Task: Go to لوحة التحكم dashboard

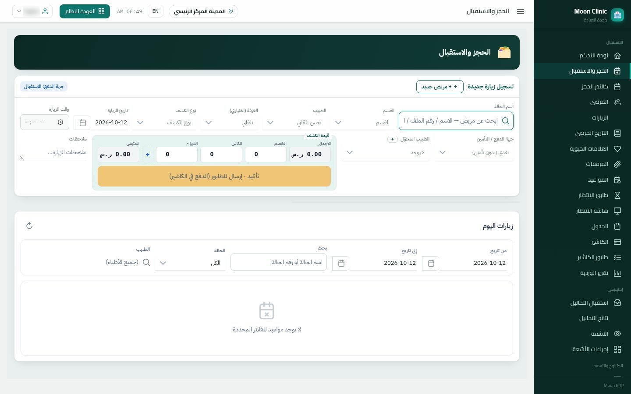Action: click(582, 56)
